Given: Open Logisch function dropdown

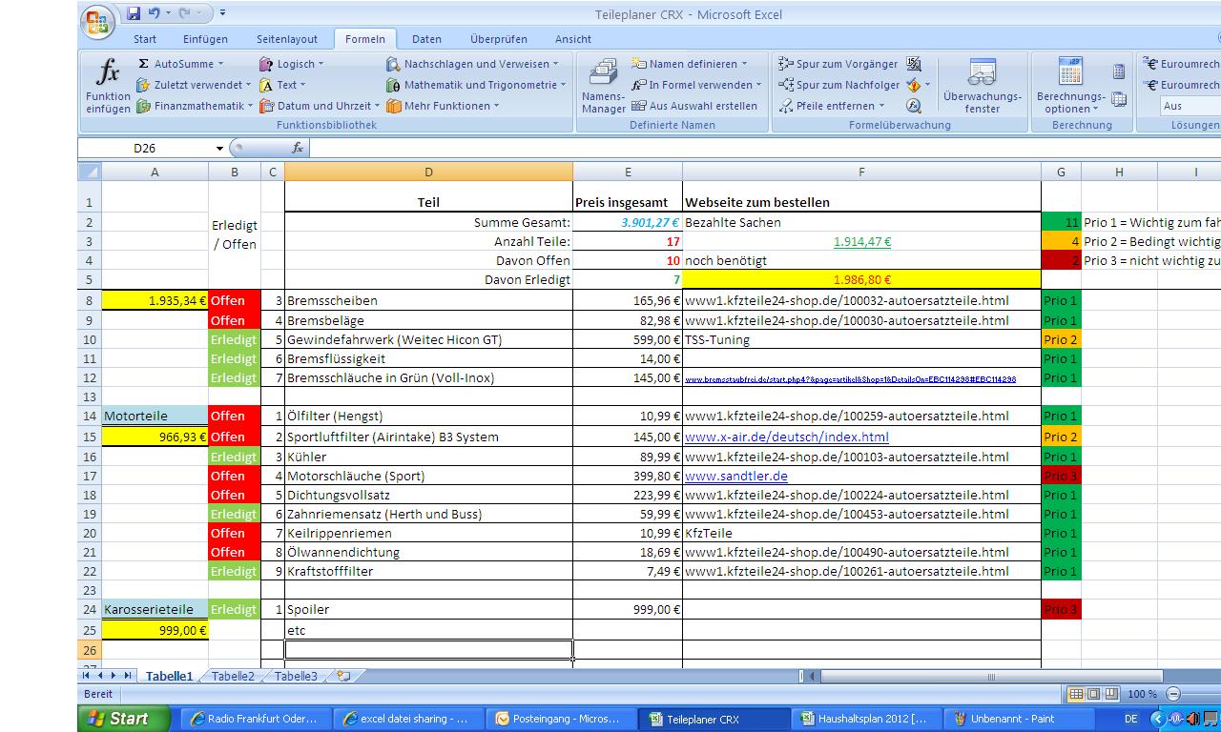Looking at the screenshot, I should [x=292, y=64].
